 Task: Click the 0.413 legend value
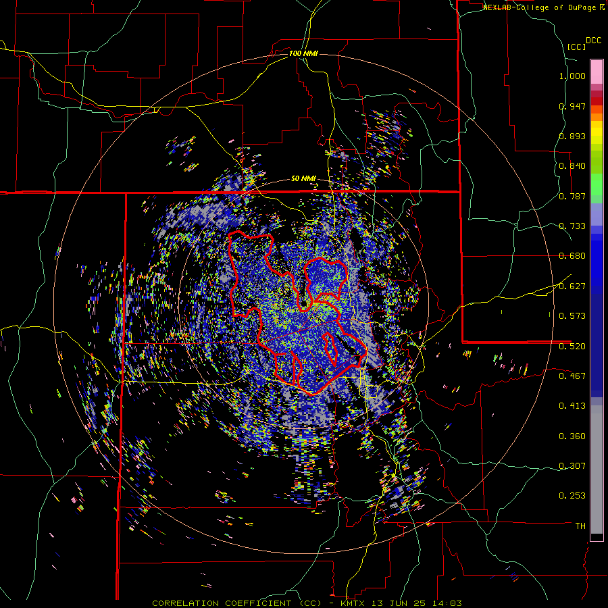(572, 406)
